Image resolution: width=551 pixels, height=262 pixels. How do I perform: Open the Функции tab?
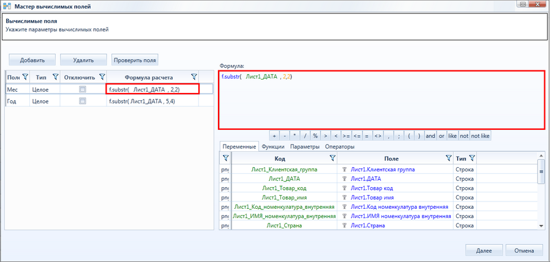(273, 146)
